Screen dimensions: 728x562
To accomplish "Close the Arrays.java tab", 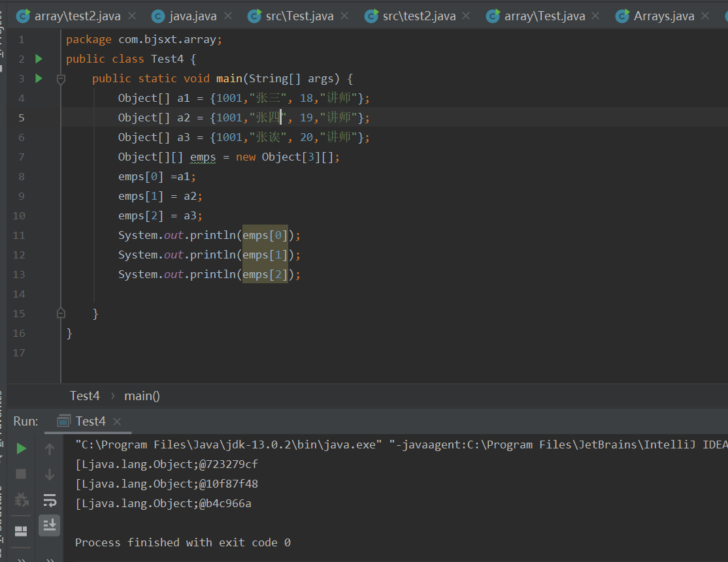I will coord(705,16).
